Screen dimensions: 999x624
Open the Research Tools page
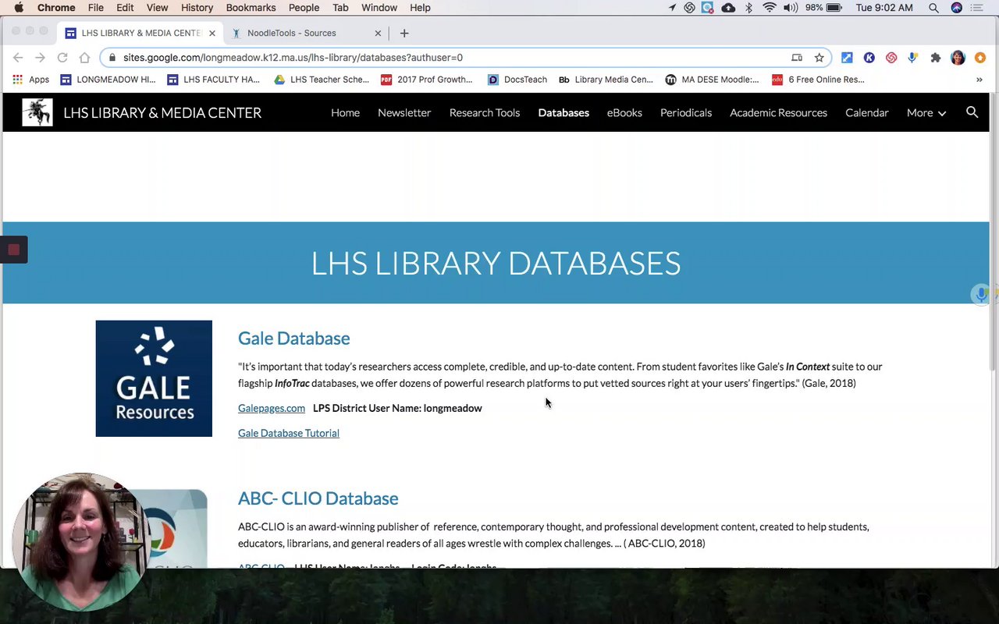coord(485,112)
